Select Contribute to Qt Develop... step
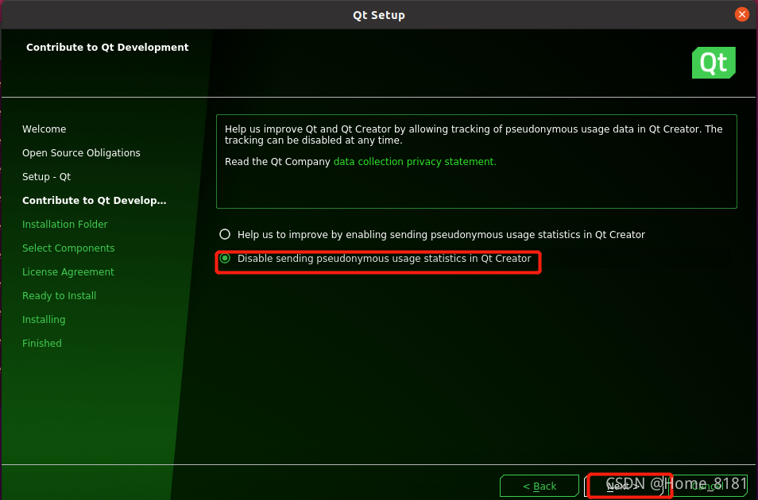The image size is (758, 500). click(95, 201)
